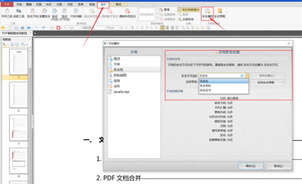Select page 4 thumbnail
Image resolution: width=302 pixels, height=184 pixels.
(x=19, y=161)
